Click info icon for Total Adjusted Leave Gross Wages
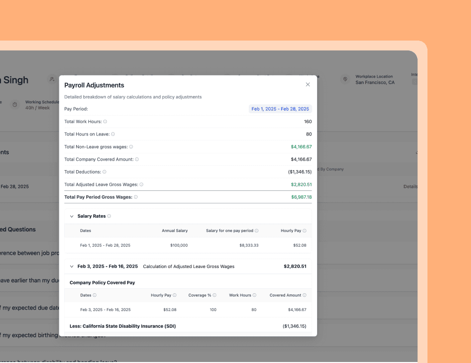Screen dimensions: 471x363 point(141,184)
